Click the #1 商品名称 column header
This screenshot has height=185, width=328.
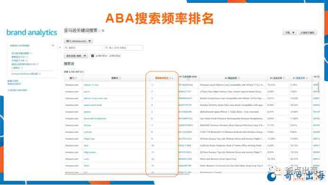232,78
